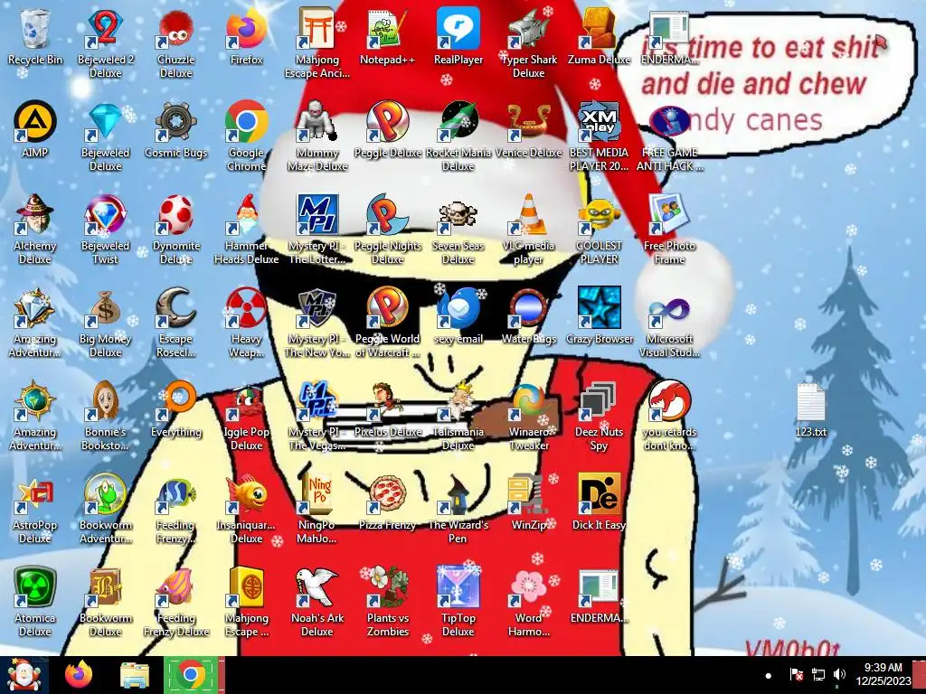Select Hammer Heads Deluxe shortcut
926x694 pixels.
[x=246, y=229]
